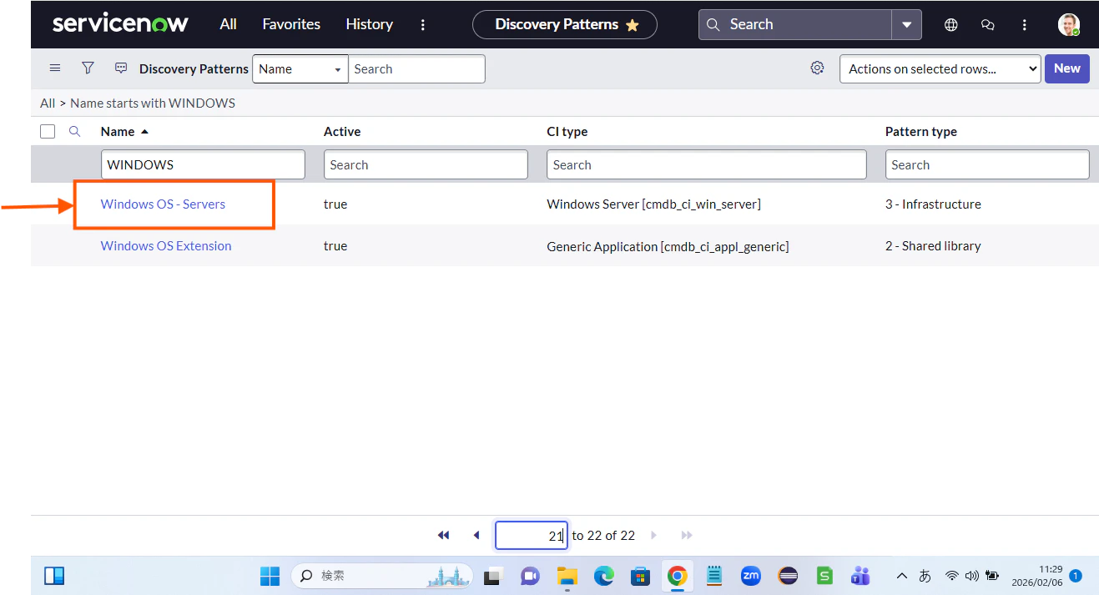This screenshot has height=595, width=1099.
Task: Open the activity stream icon
Action: (121, 68)
